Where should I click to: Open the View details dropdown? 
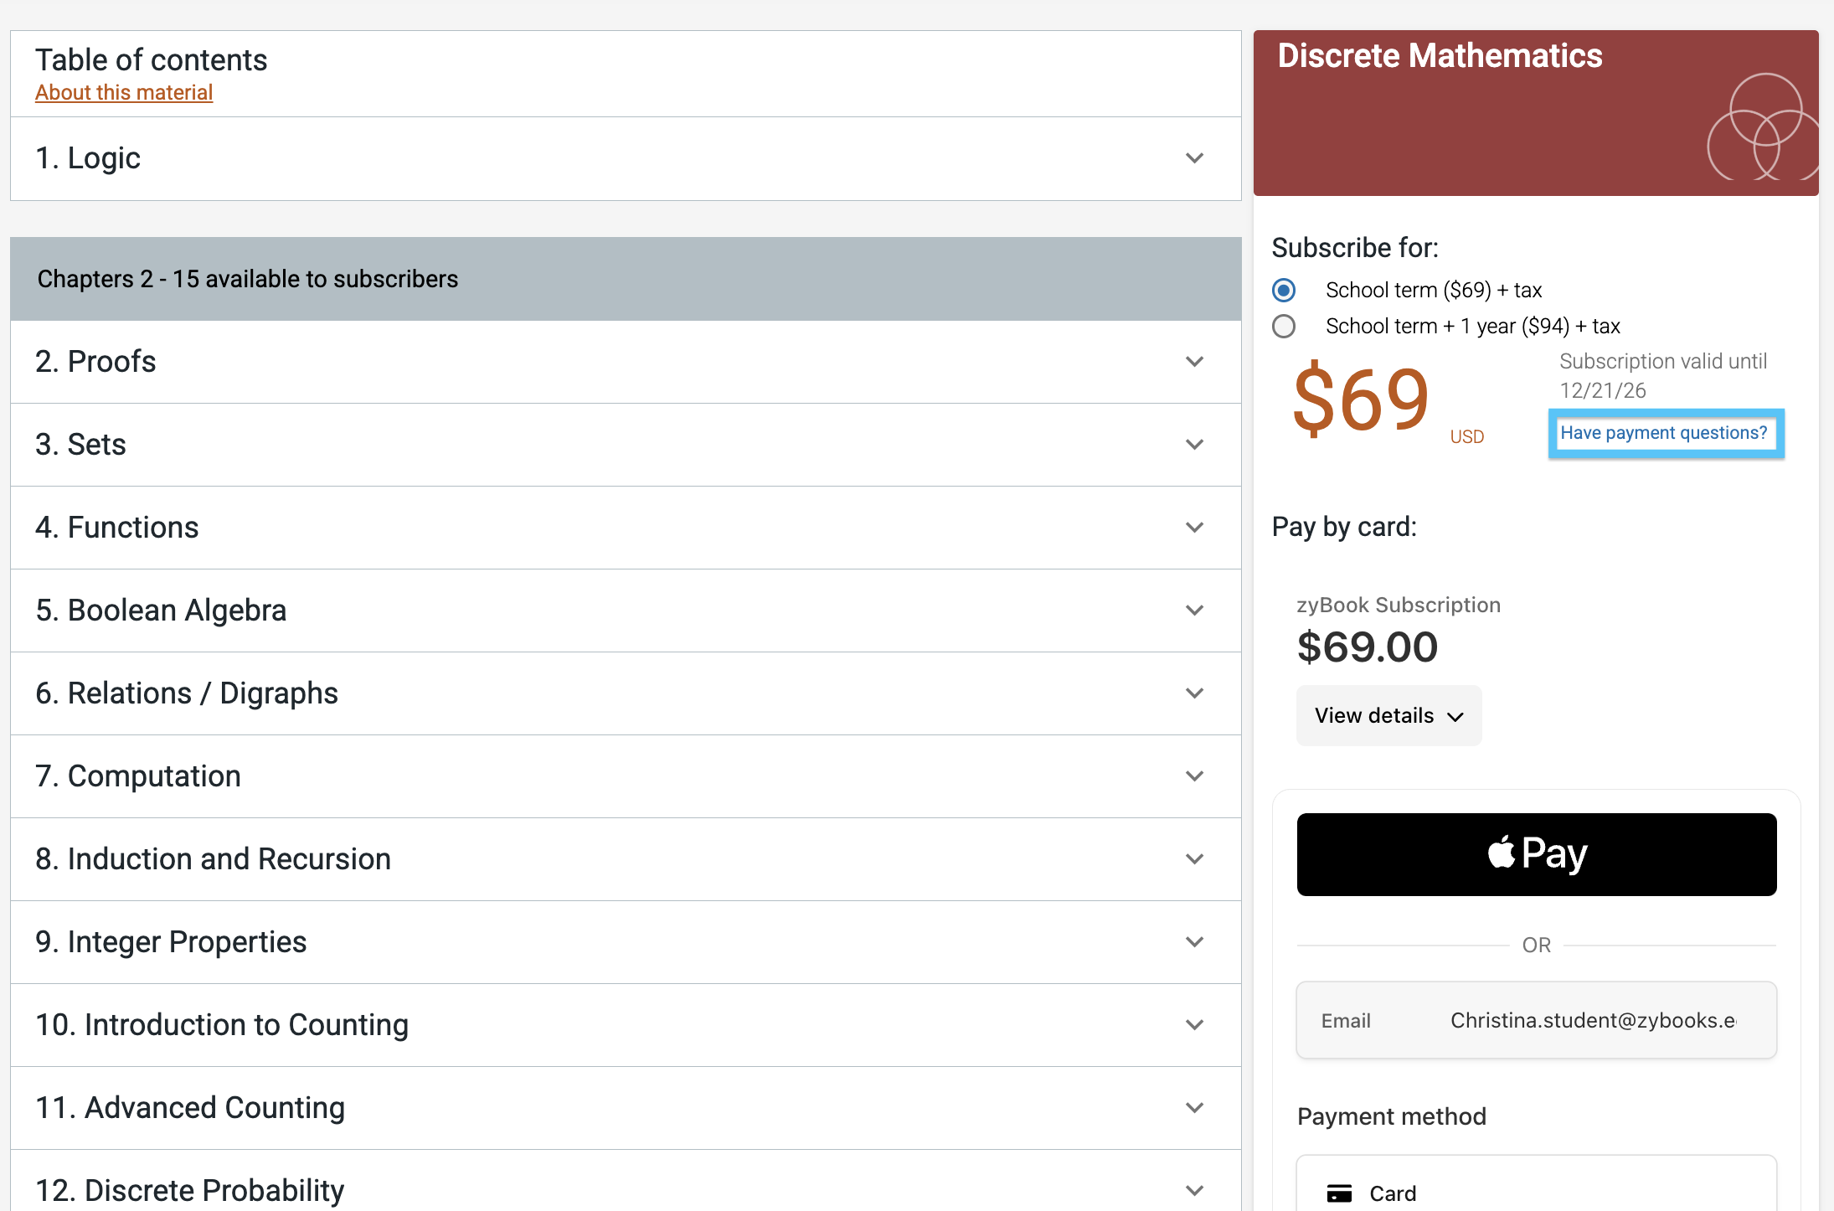(1388, 716)
